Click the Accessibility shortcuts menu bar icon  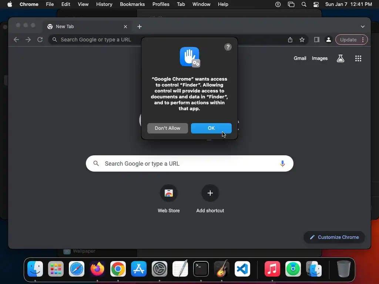coord(278,4)
